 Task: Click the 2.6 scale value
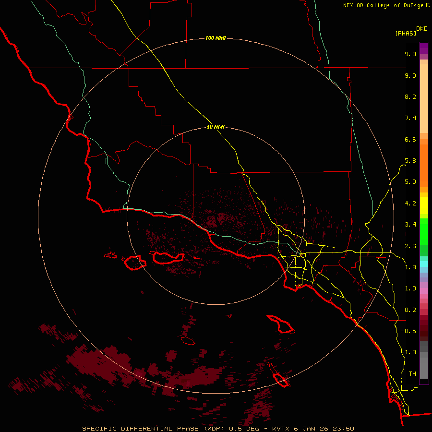410,246
